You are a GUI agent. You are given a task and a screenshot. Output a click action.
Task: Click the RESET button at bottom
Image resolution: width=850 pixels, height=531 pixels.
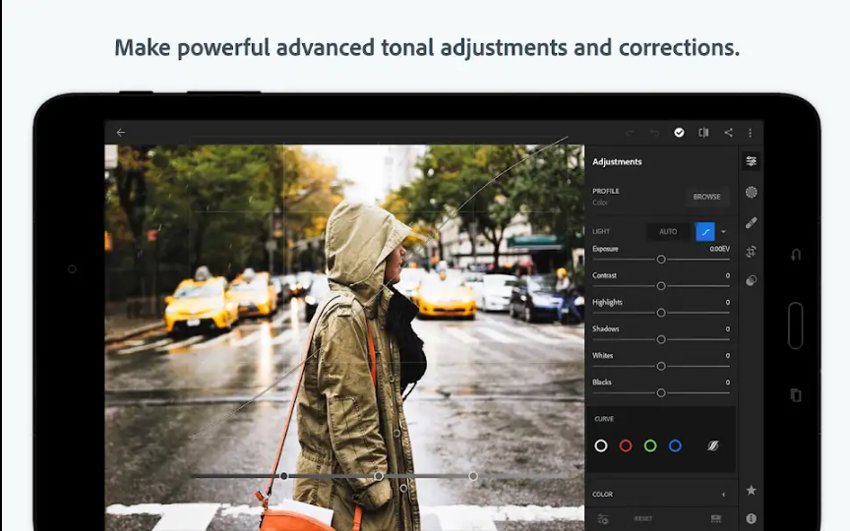tap(643, 518)
